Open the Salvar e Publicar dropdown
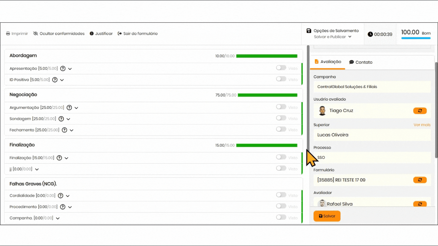The height and width of the screenshot is (246, 438). coord(332,37)
